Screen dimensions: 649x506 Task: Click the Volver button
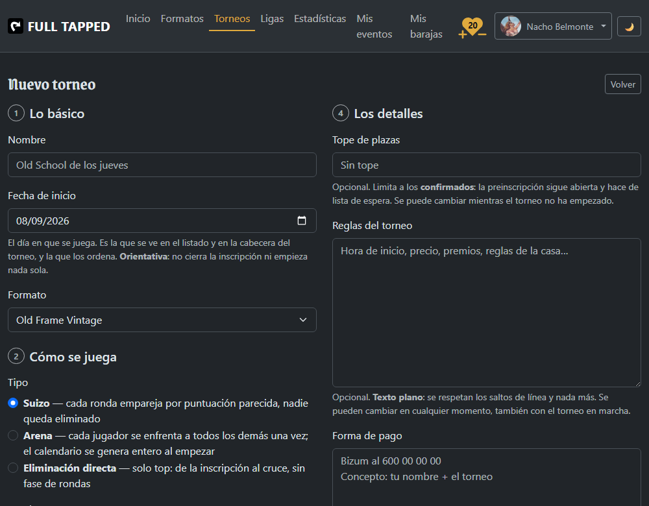tap(622, 84)
